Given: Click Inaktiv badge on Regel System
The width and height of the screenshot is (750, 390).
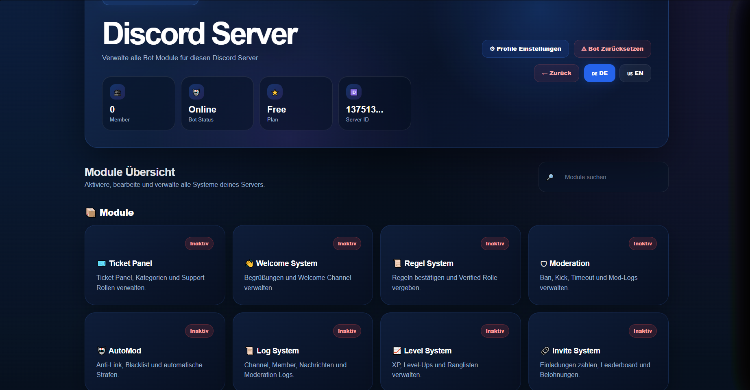Looking at the screenshot, I should [x=495, y=244].
